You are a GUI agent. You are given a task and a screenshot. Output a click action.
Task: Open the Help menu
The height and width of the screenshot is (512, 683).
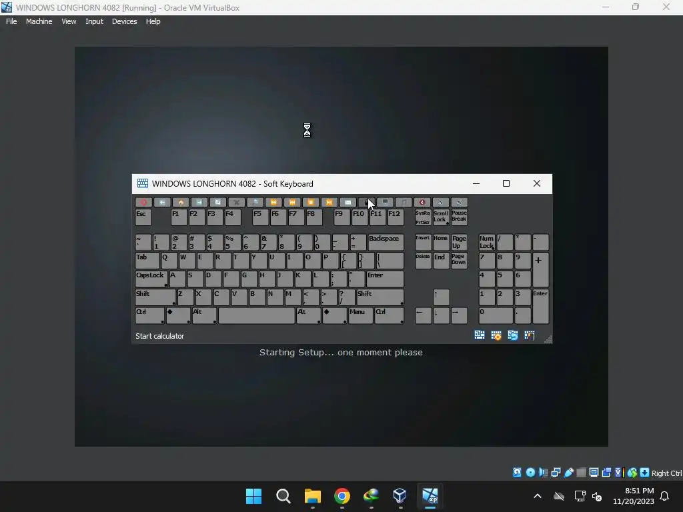153,21
